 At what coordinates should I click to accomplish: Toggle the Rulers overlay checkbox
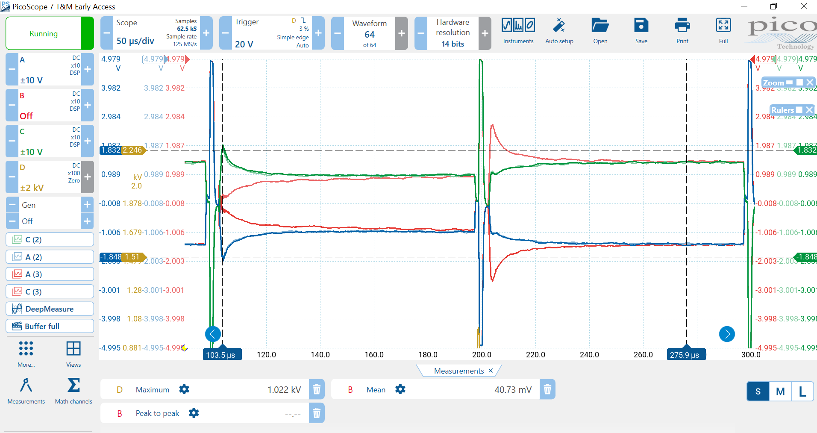point(799,110)
